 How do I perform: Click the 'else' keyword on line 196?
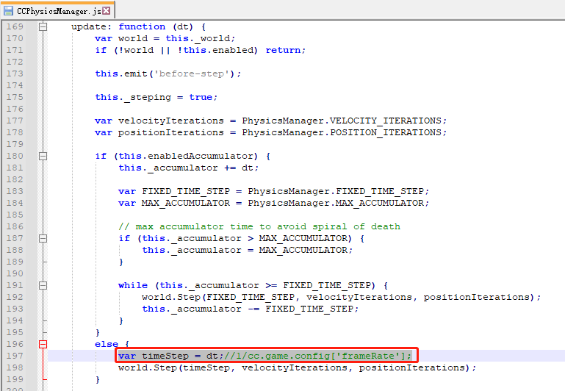(x=107, y=344)
